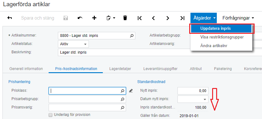Toggle the Underlag för provision checkbox
Image resolution: width=262 pixels, height=119 pixels.
[x=50, y=115]
